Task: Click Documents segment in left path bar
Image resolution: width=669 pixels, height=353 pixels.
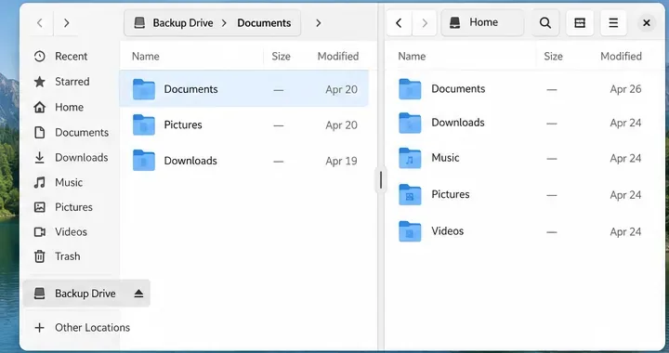Action: 264,23
